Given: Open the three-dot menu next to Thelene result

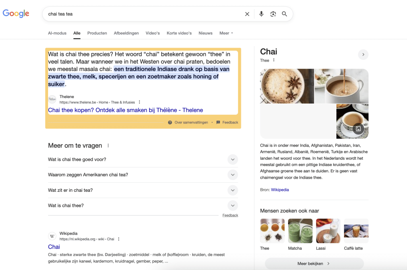Looking at the screenshot, I should click(139, 102).
